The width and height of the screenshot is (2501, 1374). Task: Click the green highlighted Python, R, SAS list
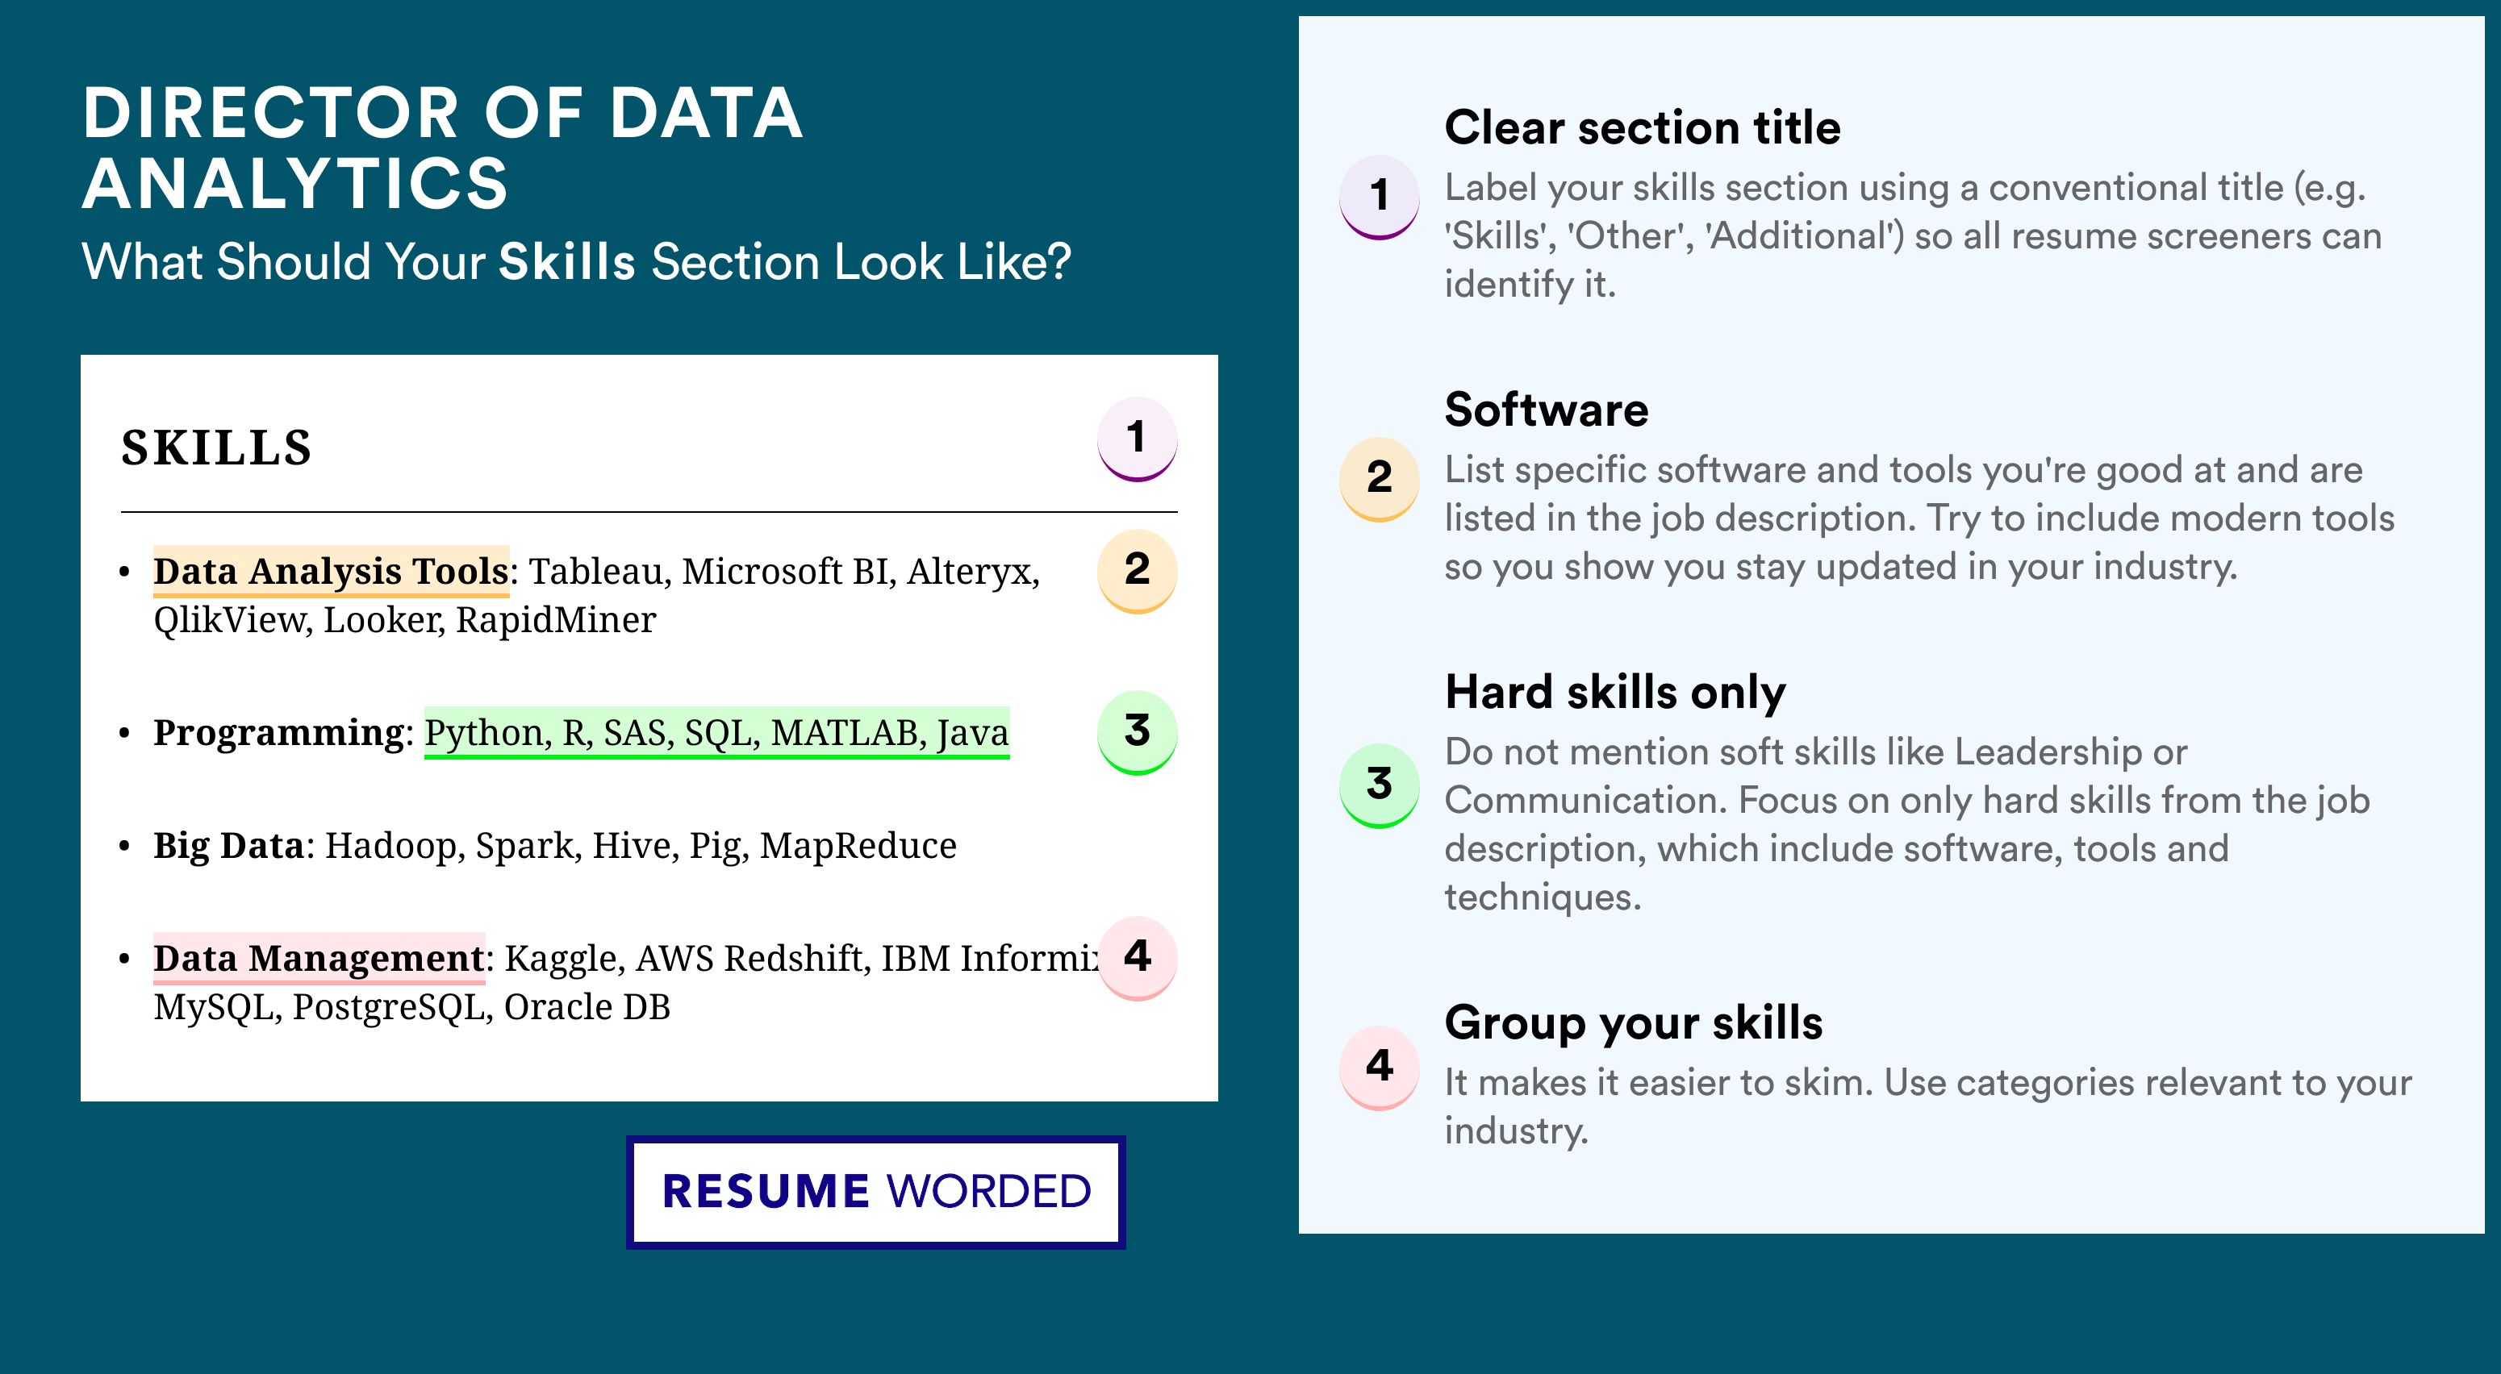click(716, 733)
